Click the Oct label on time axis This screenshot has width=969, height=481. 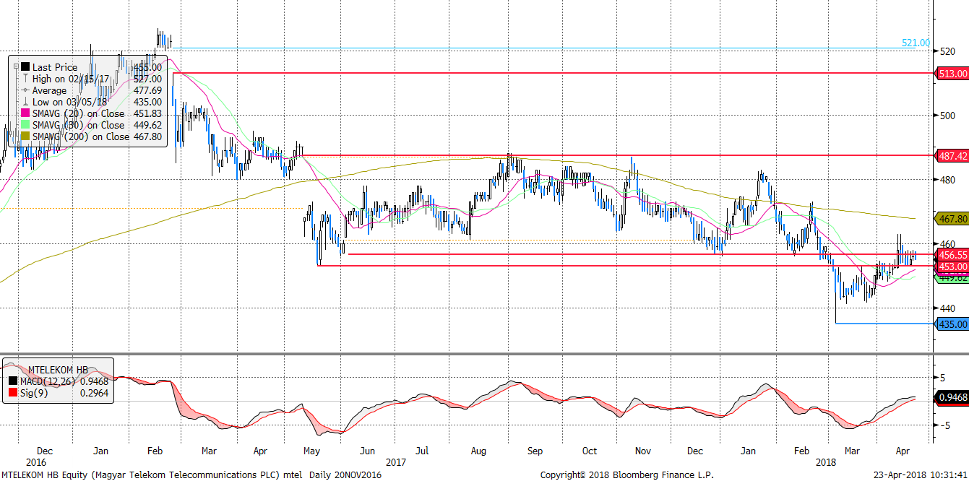point(590,451)
